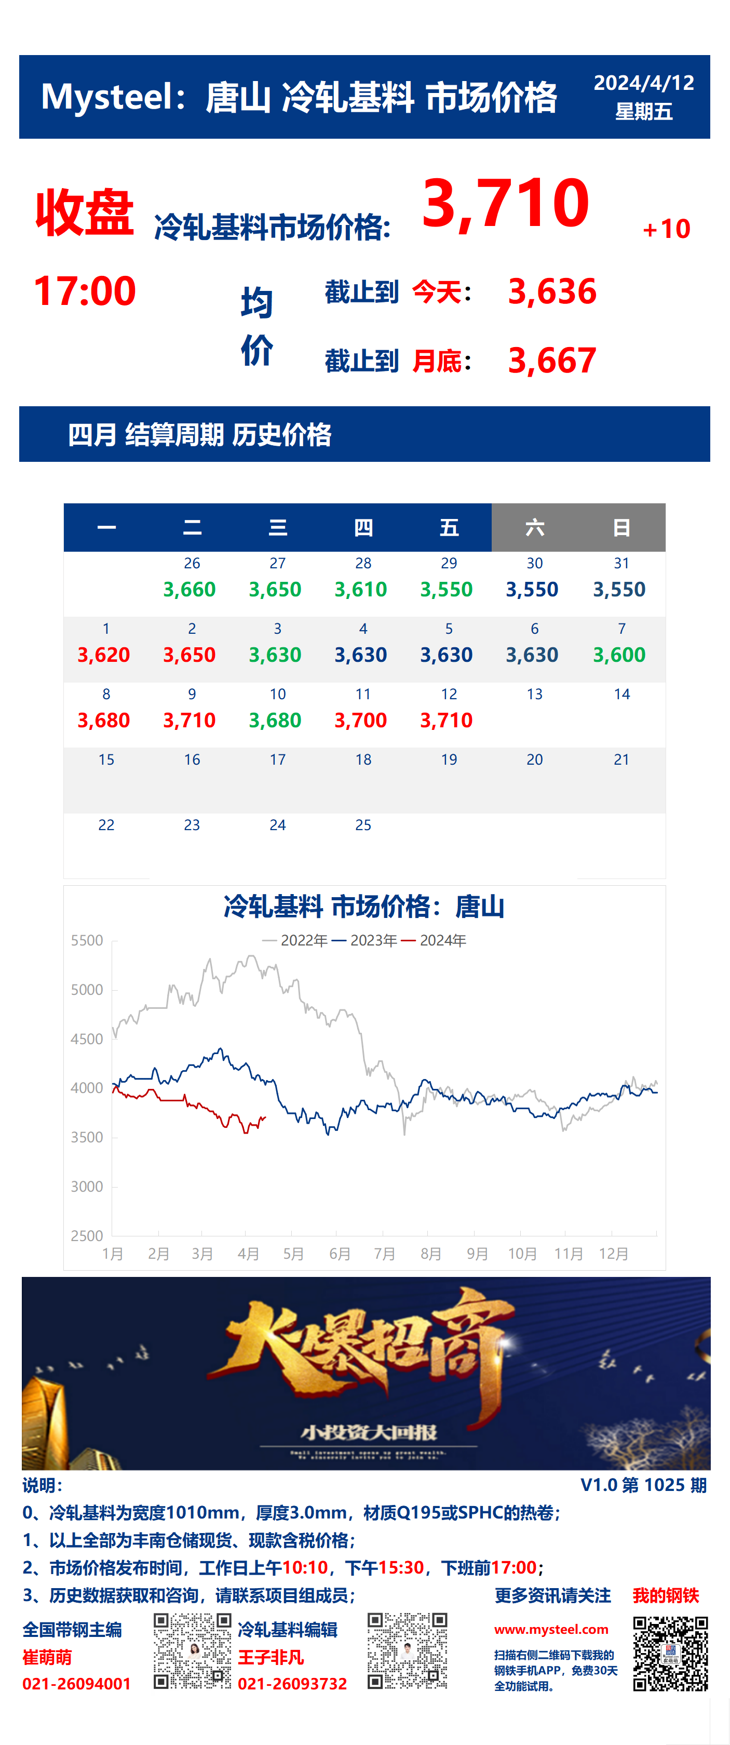Click price 3,550 under day 30
The height and width of the screenshot is (1745, 730).
[x=532, y=589]
